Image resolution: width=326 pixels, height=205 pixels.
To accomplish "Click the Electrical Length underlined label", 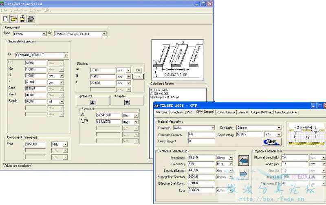I will click(x=174, y=170).
